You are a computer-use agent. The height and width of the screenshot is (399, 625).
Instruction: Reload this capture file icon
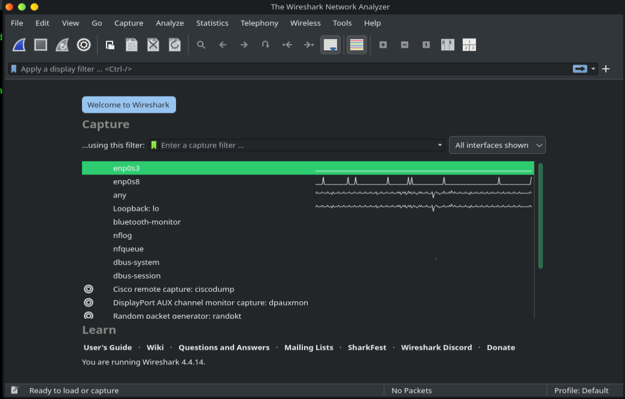coord(175,45)
